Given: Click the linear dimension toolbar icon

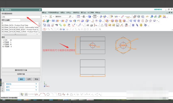Looking at the screenshot, I should [128, 17].
